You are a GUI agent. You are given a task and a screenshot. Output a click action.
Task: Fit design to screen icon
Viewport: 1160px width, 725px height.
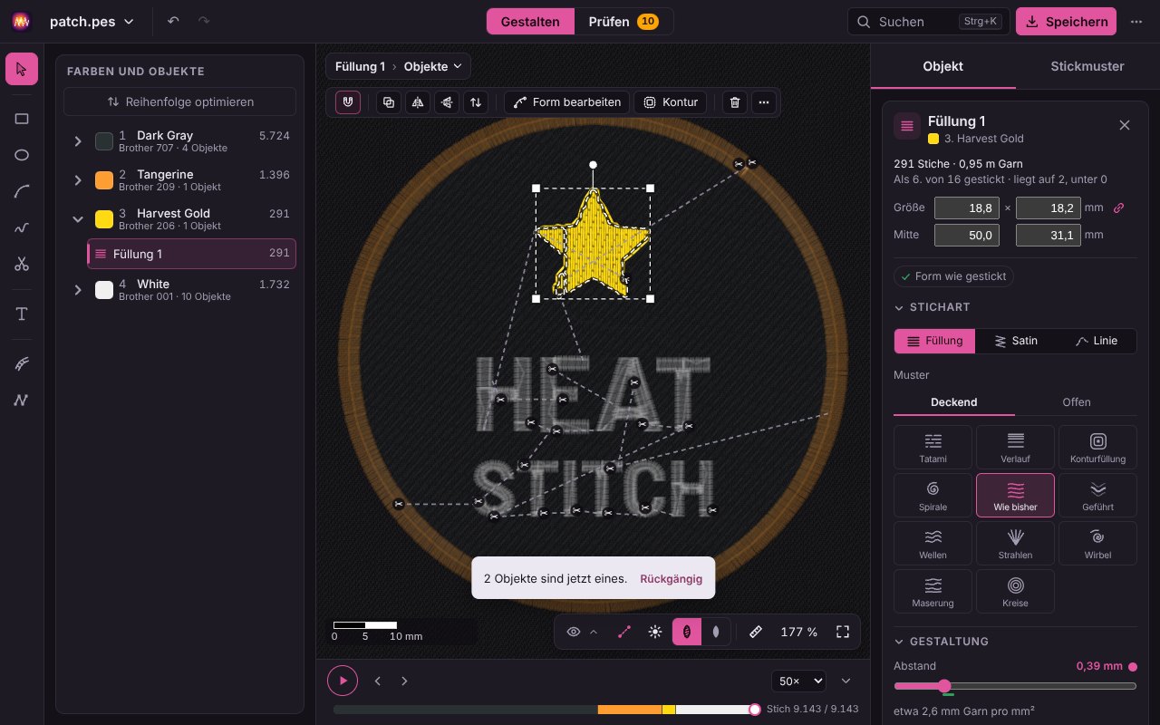tap(843, 632)
